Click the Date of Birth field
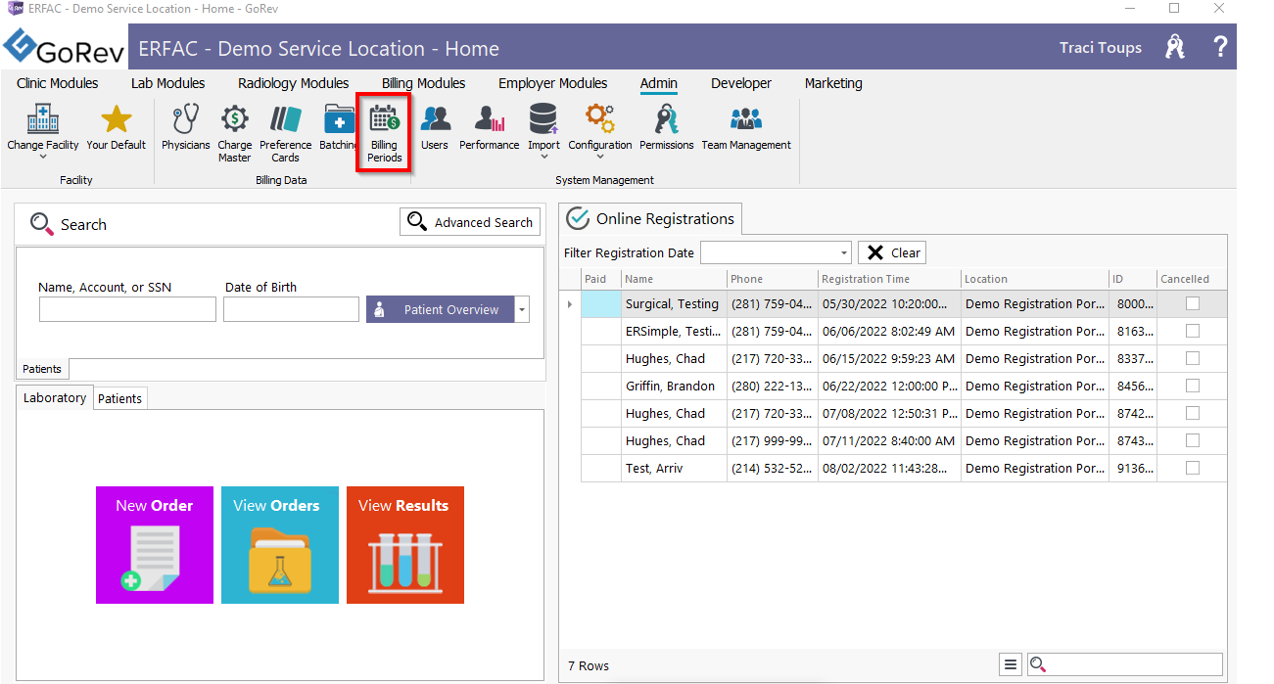Image resolution: width=1274 pixels, height=684 pixels. (x=292, y=310)
